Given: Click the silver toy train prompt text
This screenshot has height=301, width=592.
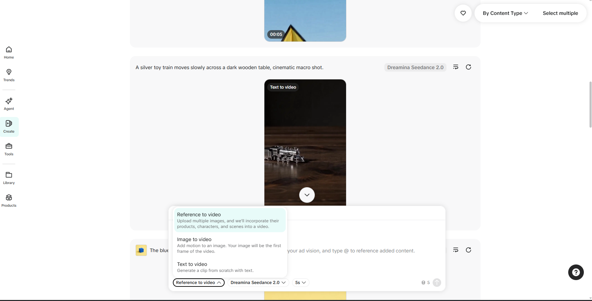Looking at the screenshot, I should [229, 67].
